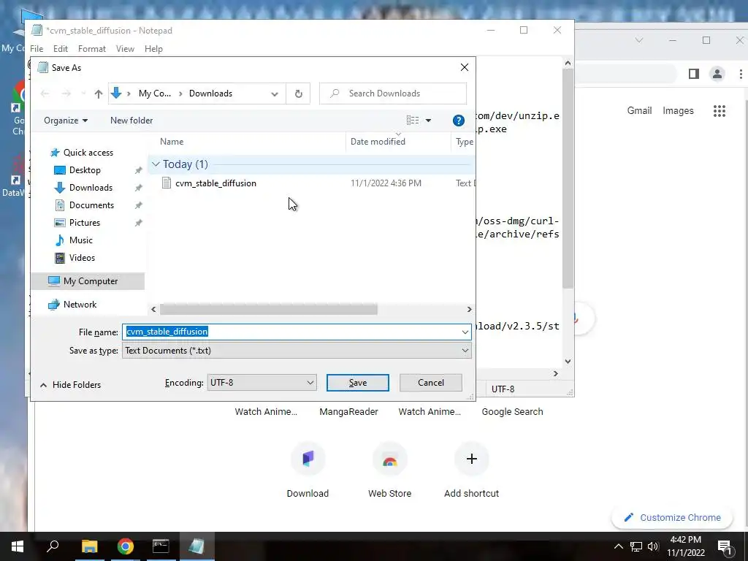Open the Save As help icon
The width and height of the screenshot is (748, 561).
click(459, 121)
